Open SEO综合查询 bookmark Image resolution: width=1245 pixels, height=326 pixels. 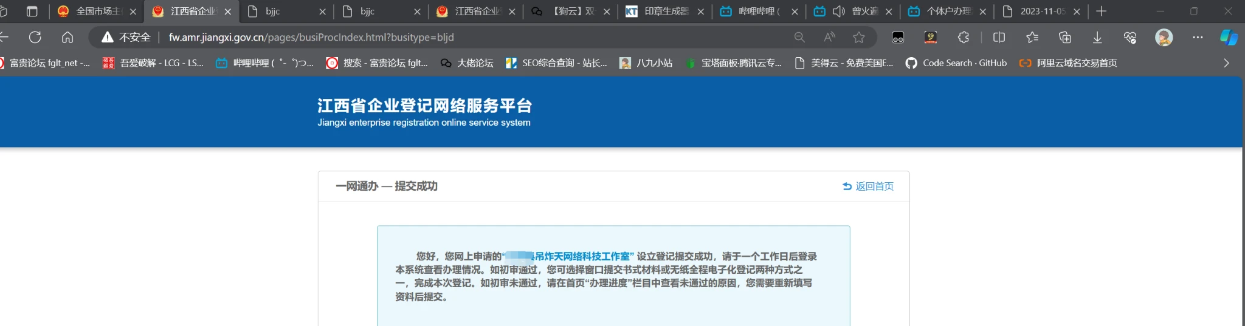(556, 63)
